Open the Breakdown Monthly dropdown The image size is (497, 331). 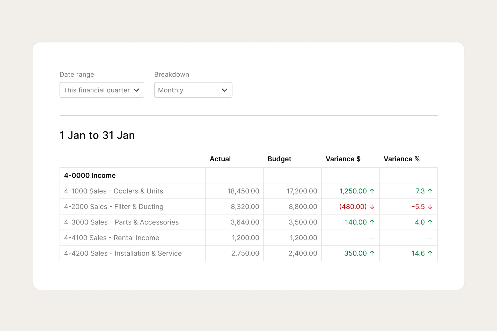[x=193, y=90]
